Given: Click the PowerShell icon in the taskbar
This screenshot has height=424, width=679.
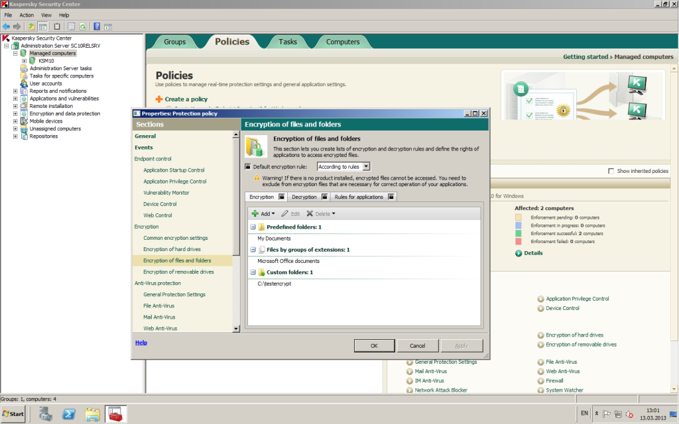Looking at the screenshot, I should click(68, 414).
